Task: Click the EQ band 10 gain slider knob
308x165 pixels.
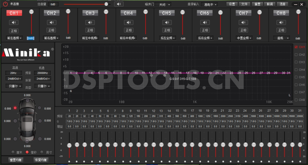Action: pos(139,145)
